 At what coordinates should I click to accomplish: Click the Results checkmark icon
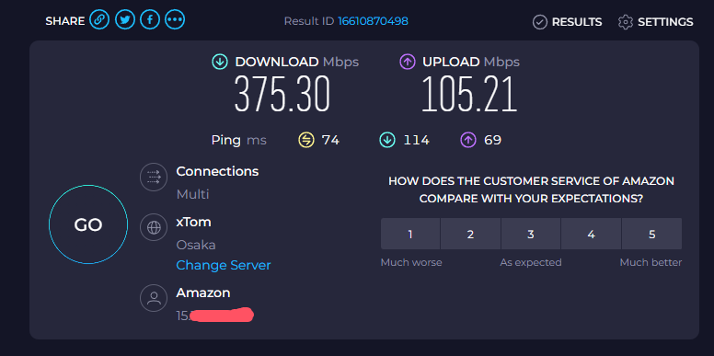coord(539,22)
